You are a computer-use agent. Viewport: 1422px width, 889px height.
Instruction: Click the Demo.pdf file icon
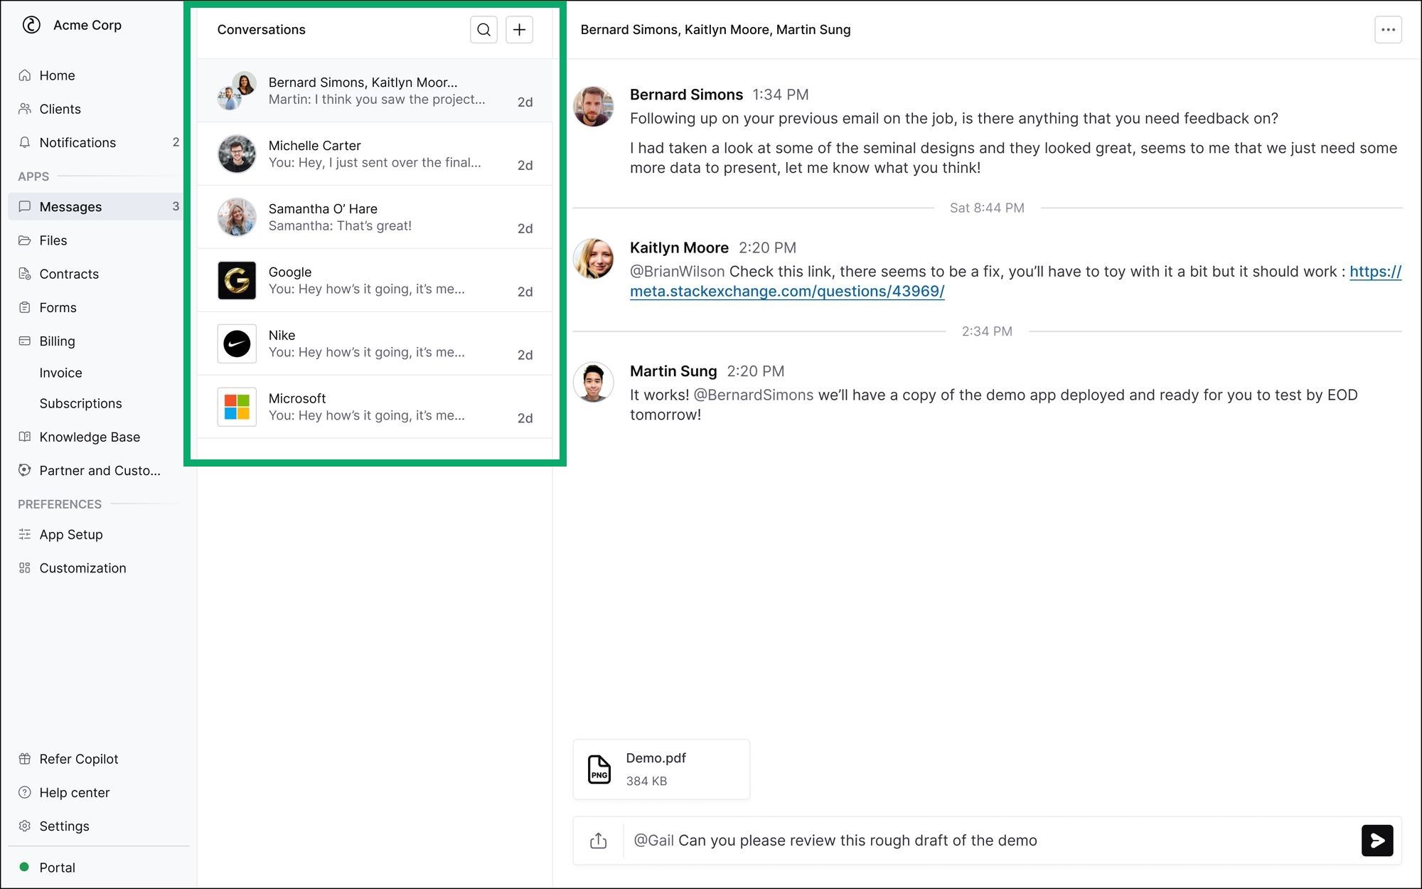coord(599,770)
